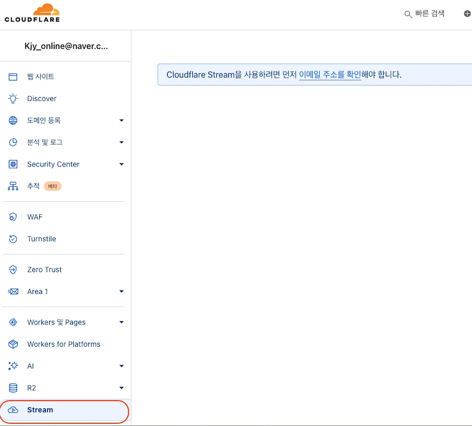Click the Zero Trust shield icon
The width and height of the screenshot is (472, 426).
coord(13,269)
